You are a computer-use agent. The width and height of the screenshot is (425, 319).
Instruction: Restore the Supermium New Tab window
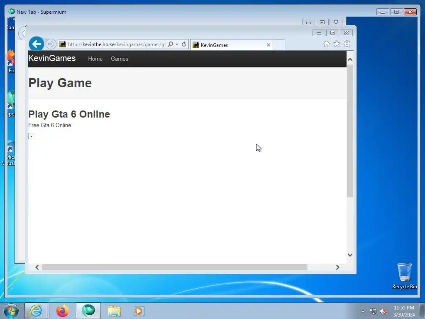coord(396,12)
